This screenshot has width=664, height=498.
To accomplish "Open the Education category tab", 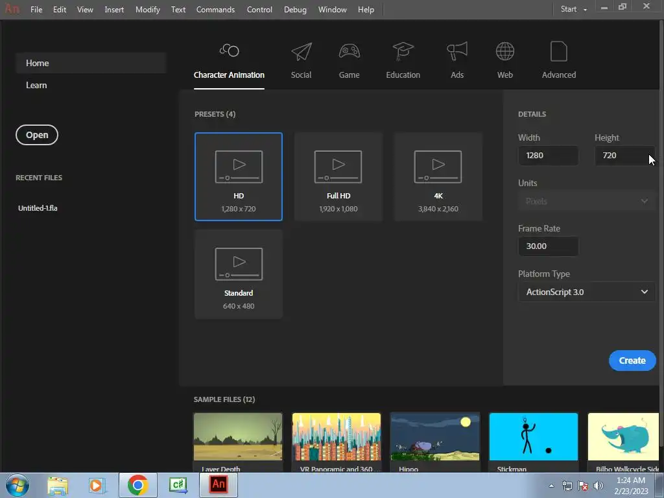I will coord(403,62).
